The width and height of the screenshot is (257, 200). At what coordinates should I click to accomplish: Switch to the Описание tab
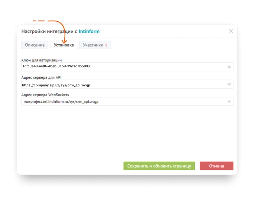[35, 45]
